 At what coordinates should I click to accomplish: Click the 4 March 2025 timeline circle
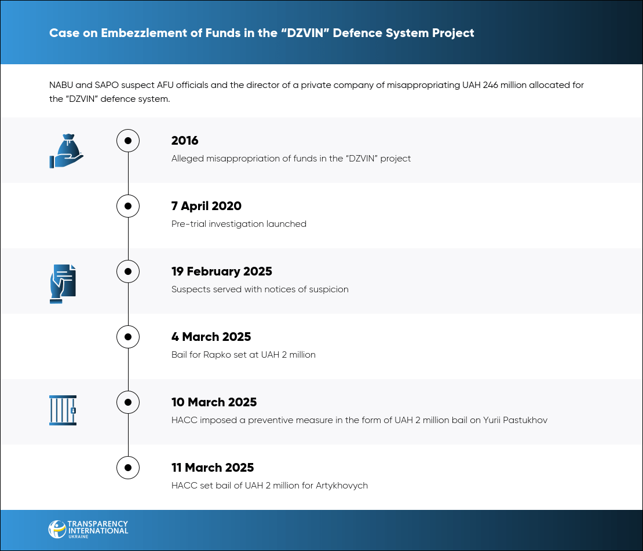[128, 336]
